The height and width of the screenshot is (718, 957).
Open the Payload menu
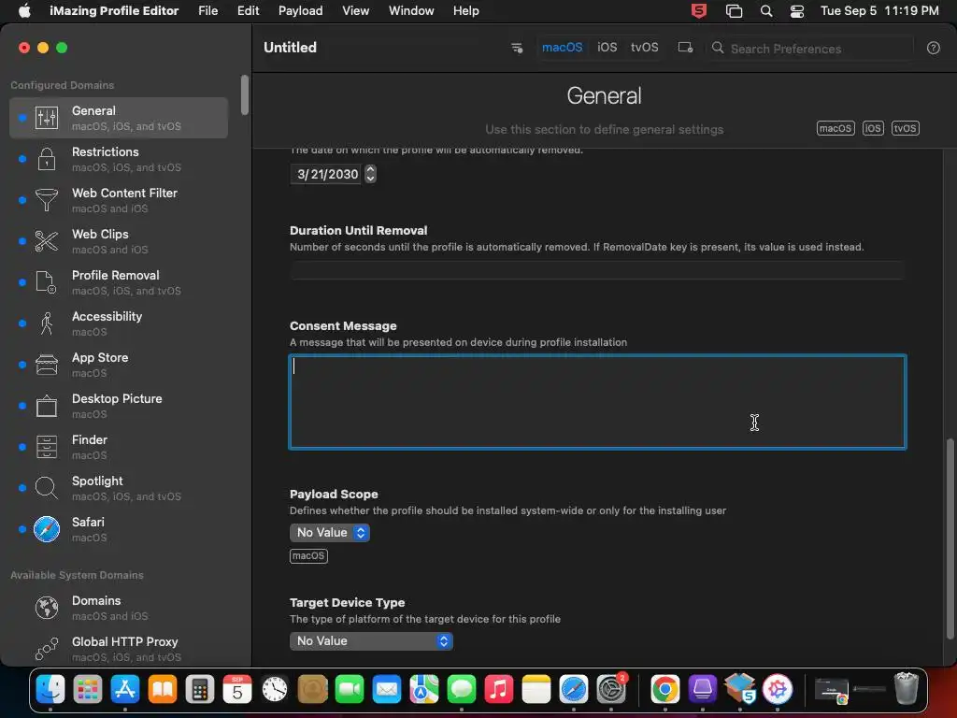pos(300,11)
